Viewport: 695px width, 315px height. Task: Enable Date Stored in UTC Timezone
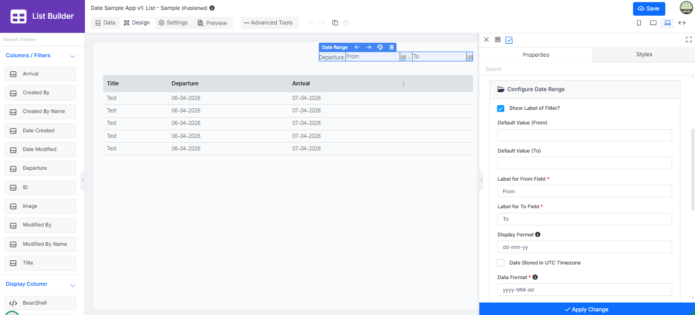[x=501, y=263]
